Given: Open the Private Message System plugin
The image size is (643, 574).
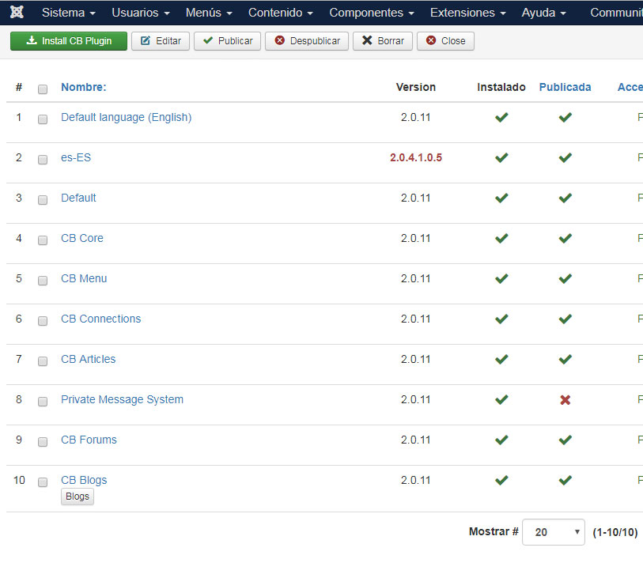Looking at the screenshot, I should pyautogui.click(x=123, y=399).
